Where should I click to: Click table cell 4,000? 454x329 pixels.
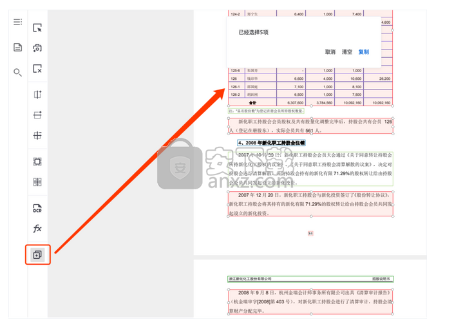(x=328, y=79)
